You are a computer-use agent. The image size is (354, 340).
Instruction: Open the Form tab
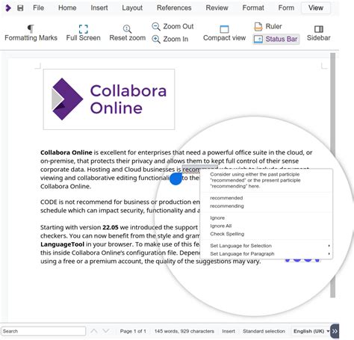click(286, 8)
